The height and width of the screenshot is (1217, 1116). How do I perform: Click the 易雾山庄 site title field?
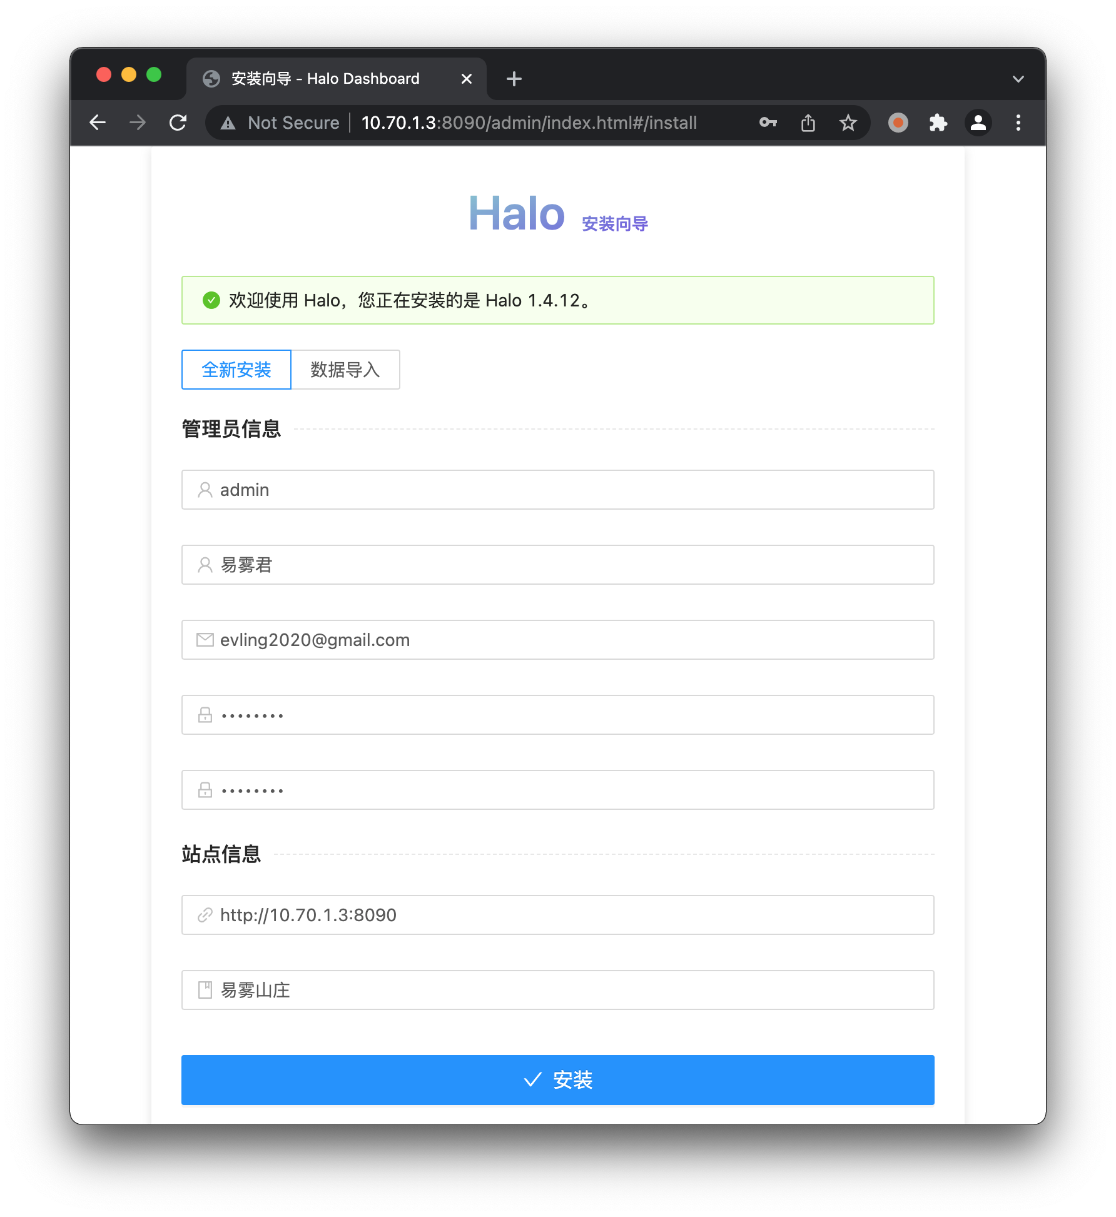pos(558,990)
